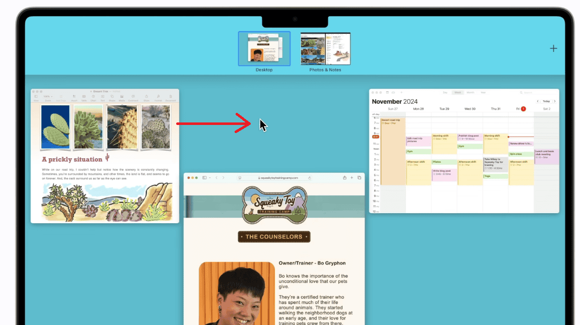Click the 'A prickly situation' heading in Pages

[72, 159]
